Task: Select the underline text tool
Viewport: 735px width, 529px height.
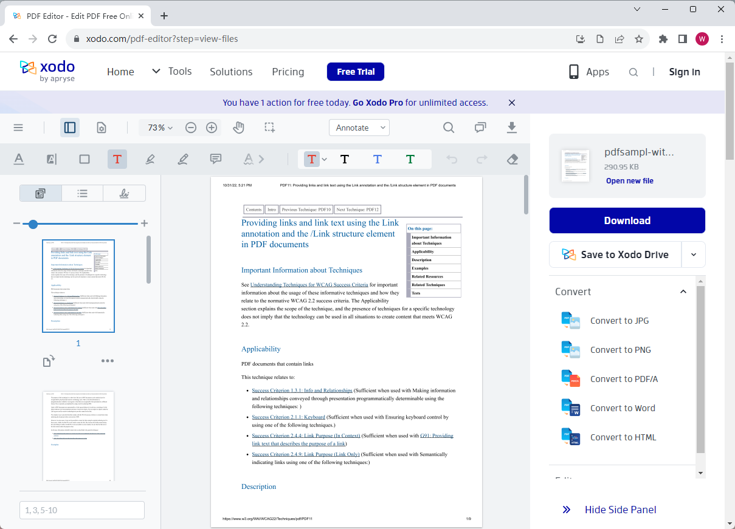Action: pos(19,159)
